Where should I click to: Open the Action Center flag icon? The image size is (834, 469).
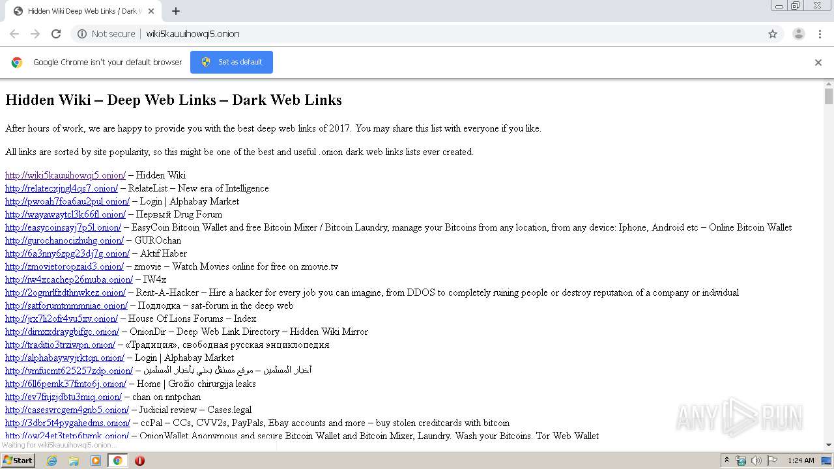click(771, 461)
